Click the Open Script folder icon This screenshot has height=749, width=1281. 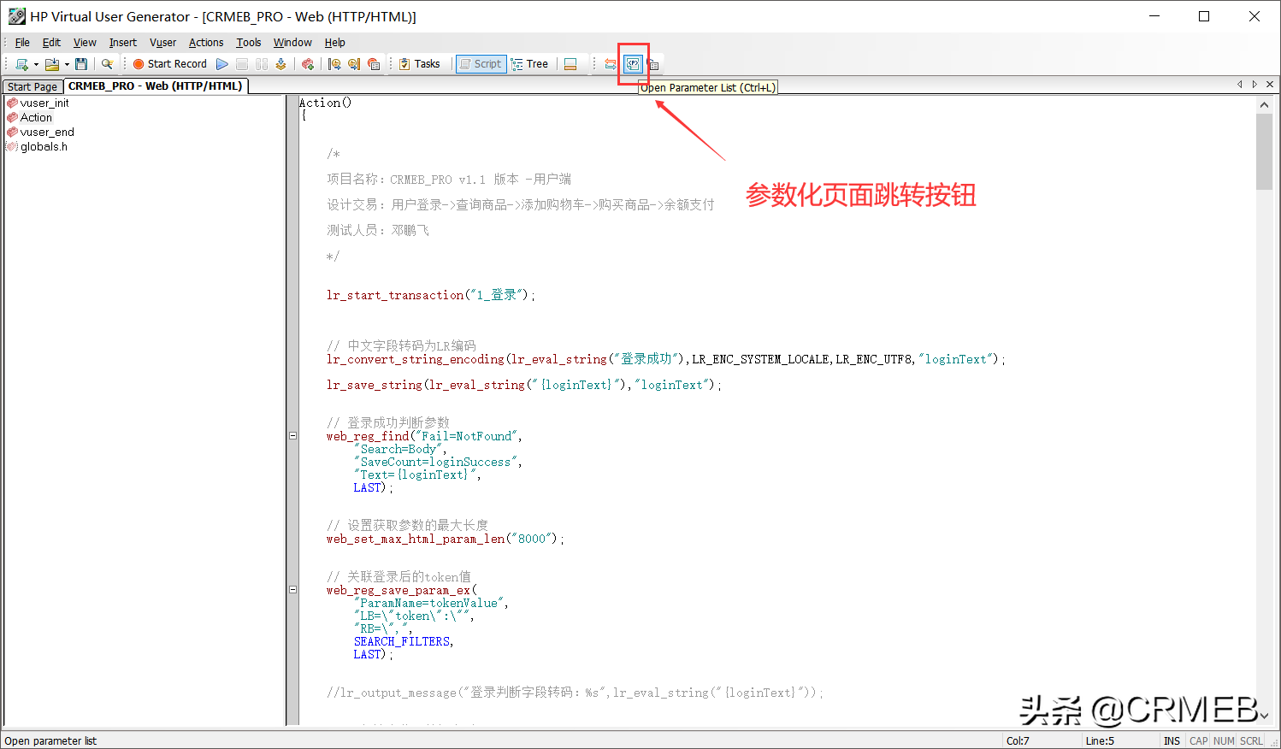[x=52, y=64]
